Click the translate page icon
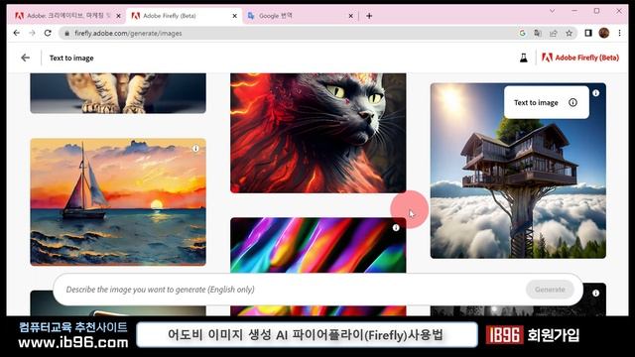635x357 pixels. point(538,33)
